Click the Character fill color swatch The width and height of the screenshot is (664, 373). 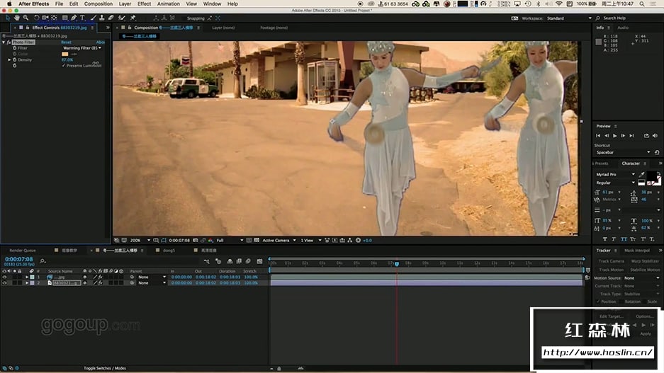tap(652, 176)
